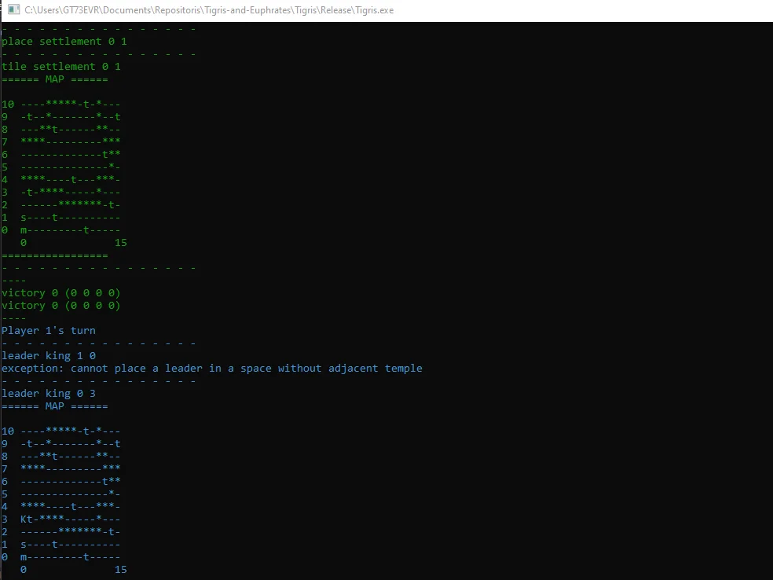Click the blue map's column label 15
This screenshot has width=773, height=580.
tap(121, 570)
